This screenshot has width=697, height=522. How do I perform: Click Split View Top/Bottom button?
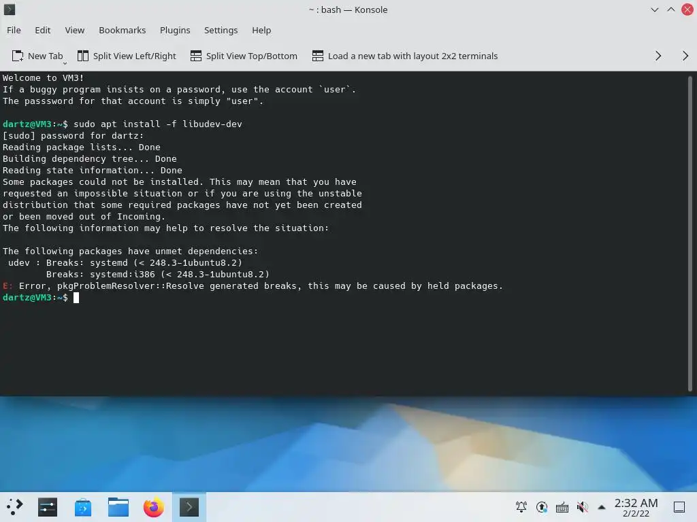tap(244, 56)
